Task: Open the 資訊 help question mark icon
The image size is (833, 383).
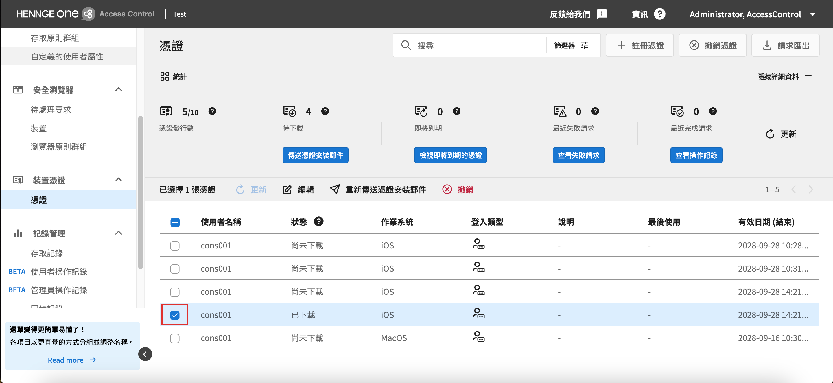Action: tap(660, 14)
